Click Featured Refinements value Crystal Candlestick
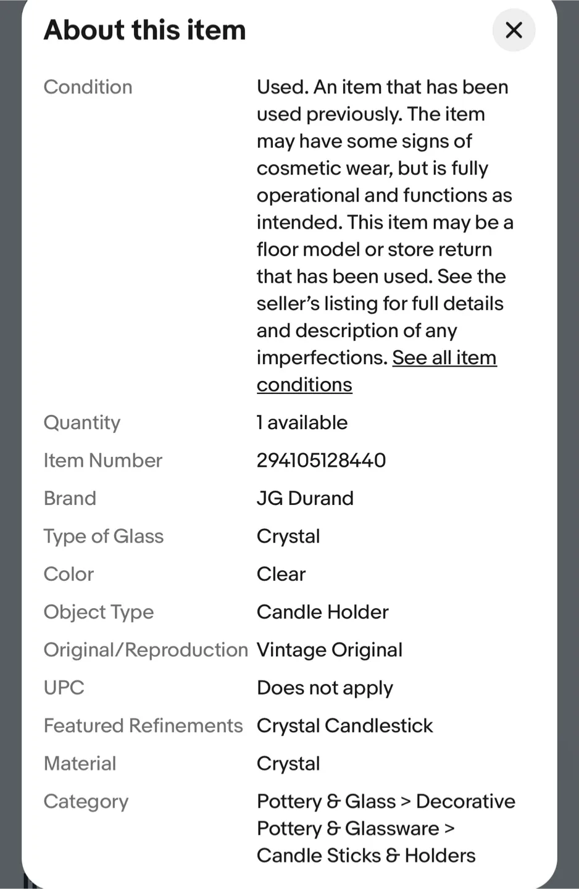This screenshot has width=579, height=889. tap(344, 725)
